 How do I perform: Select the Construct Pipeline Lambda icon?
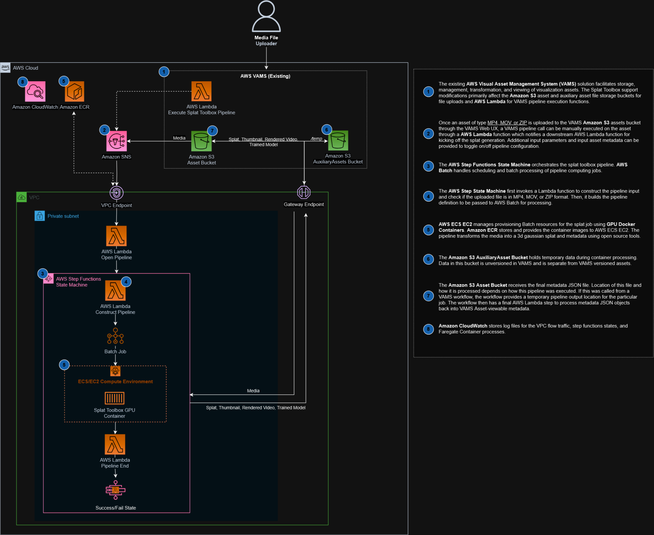point(115,291)
